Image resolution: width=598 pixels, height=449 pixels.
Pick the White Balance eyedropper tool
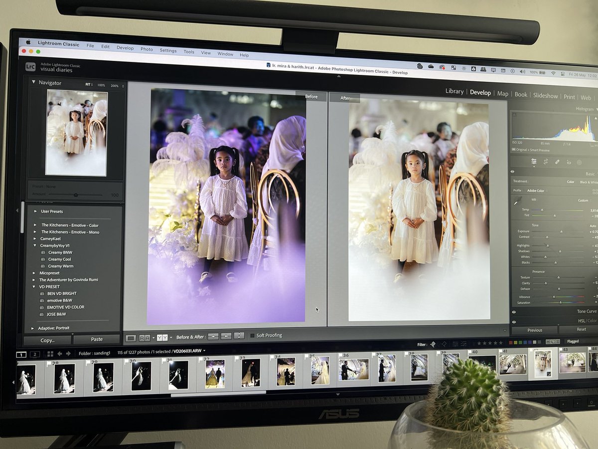pos(518,200)
